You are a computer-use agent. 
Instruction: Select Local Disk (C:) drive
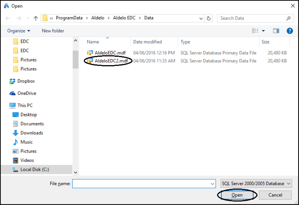(35, 169)
